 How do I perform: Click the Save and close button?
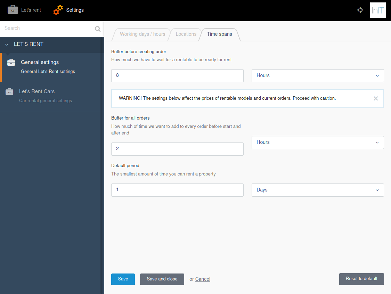pyautogui.click(x=162, y=279)
